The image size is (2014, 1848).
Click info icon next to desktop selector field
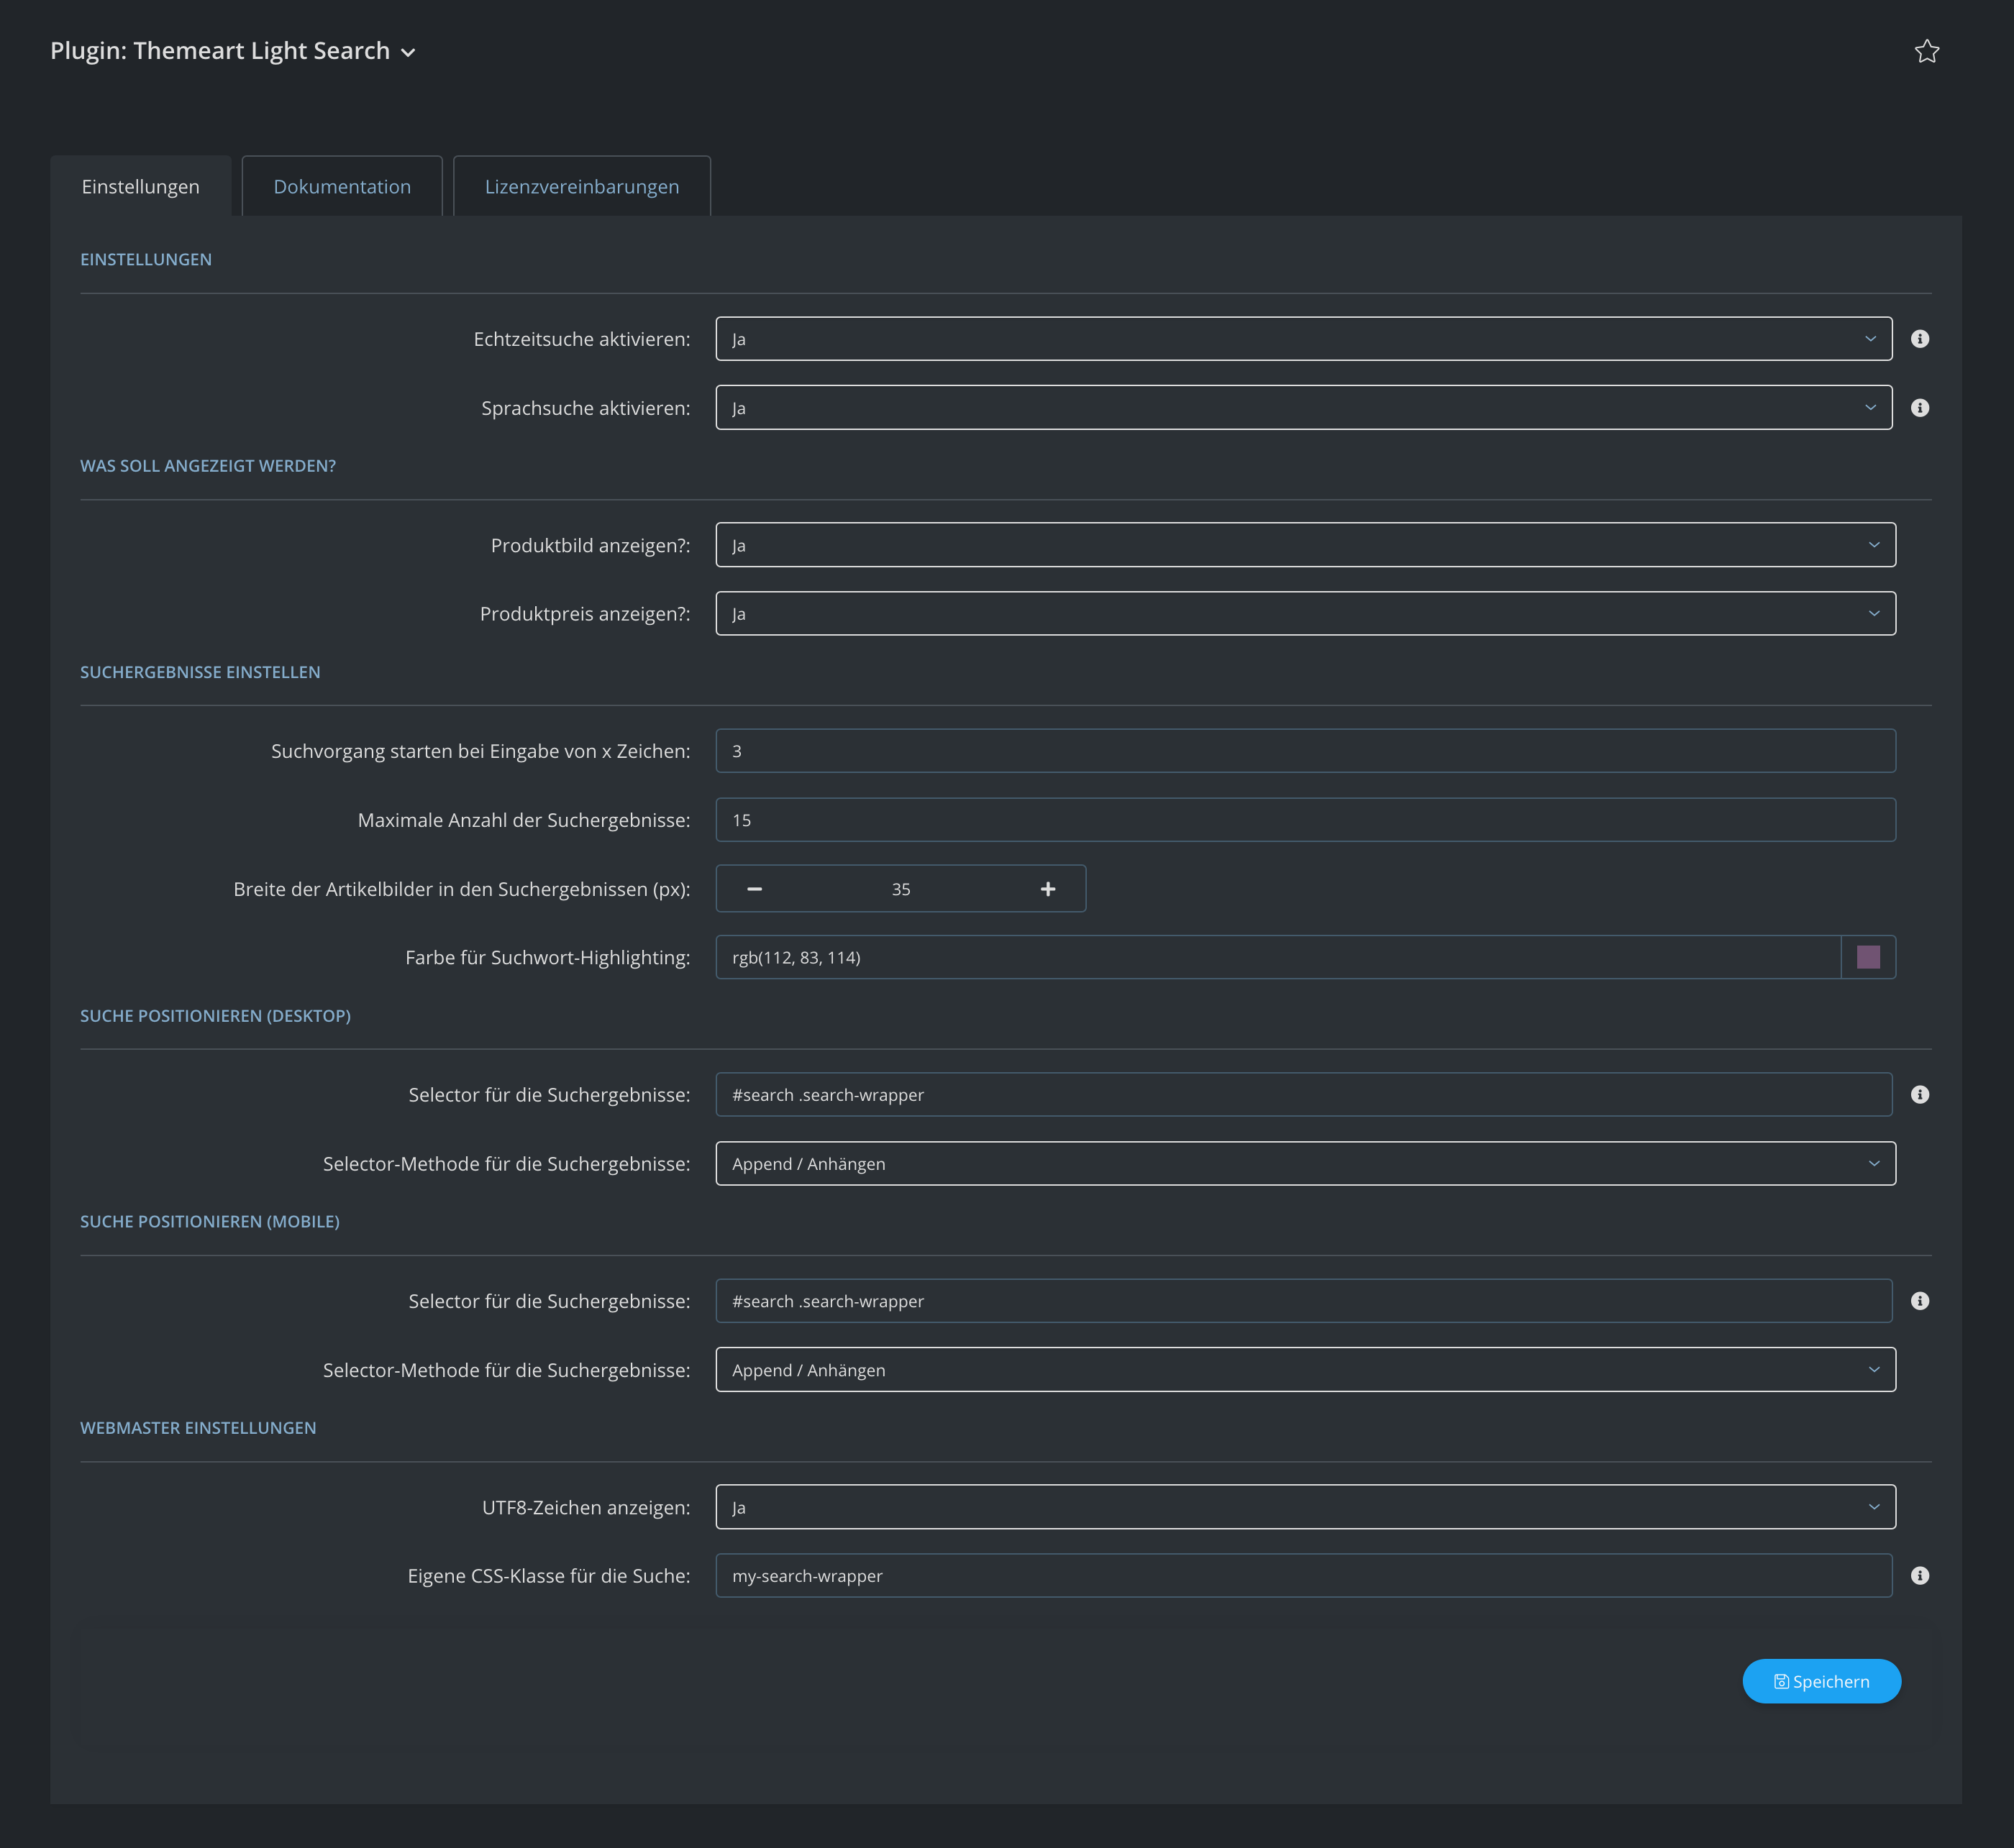coord(1919,1095)
